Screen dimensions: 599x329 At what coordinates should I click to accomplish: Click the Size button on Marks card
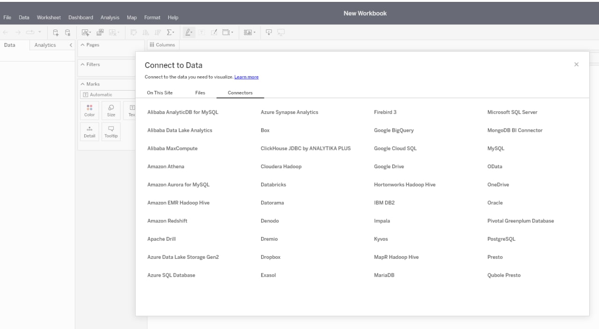coord(111,110)
